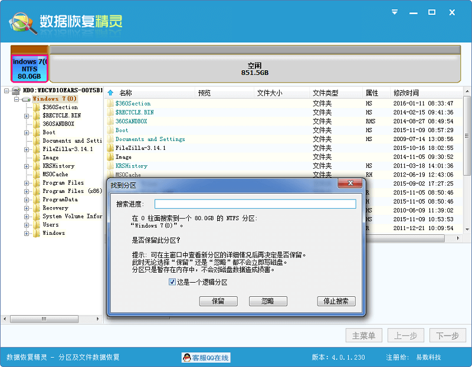The width and height of the screenshot is (472, 367).
Task: Select System Volume Infor tree item
Action: (x=72, y=217)
